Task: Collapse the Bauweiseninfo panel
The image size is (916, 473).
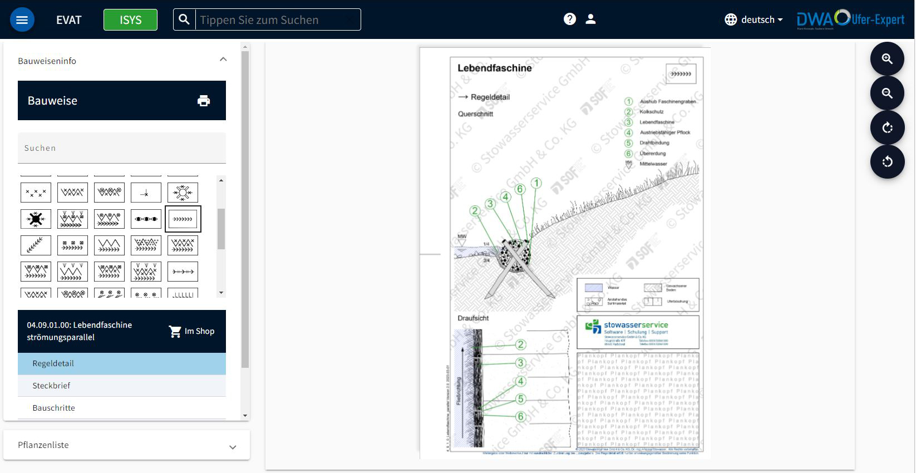Action: [x=223, y=60]
